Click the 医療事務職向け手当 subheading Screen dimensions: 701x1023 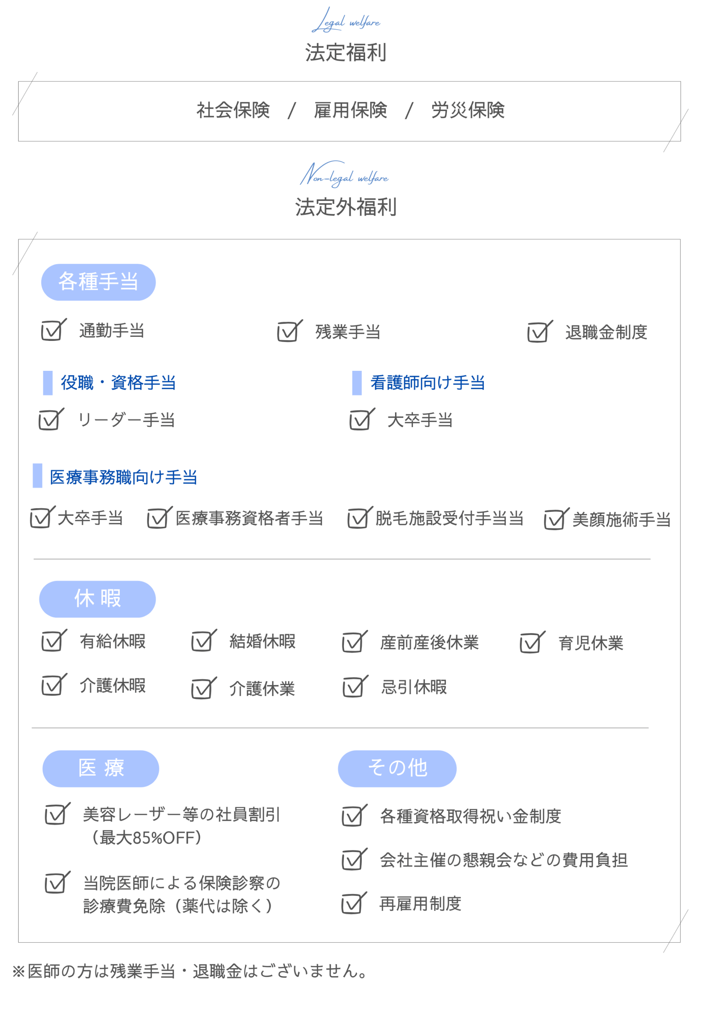click(123, 477)
